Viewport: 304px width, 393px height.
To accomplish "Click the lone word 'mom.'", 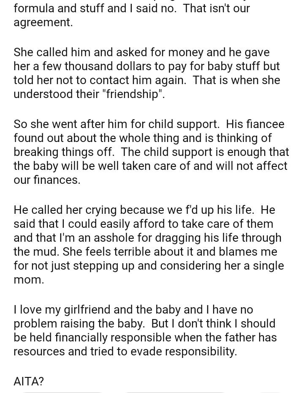I will tap(29, 279).
